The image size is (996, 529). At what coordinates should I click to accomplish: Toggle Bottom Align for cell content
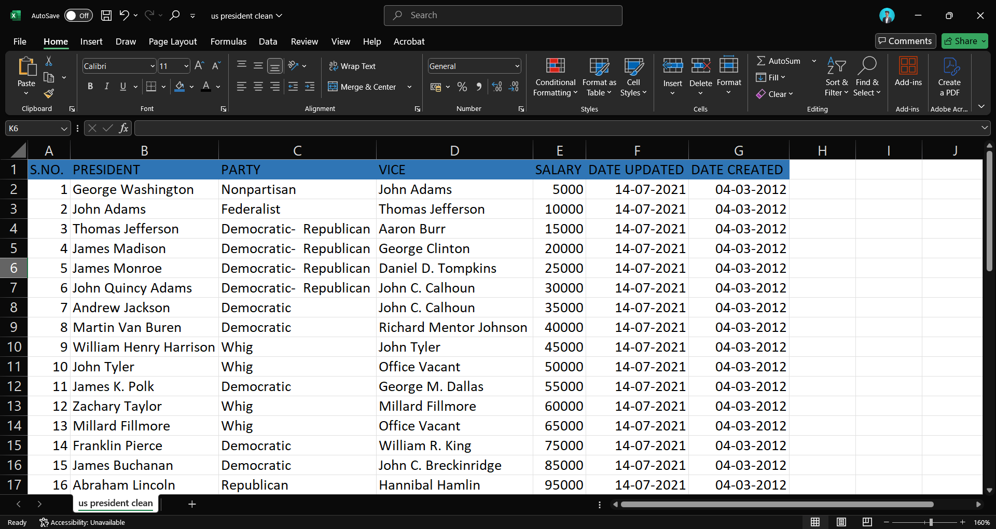click(275, 66)
